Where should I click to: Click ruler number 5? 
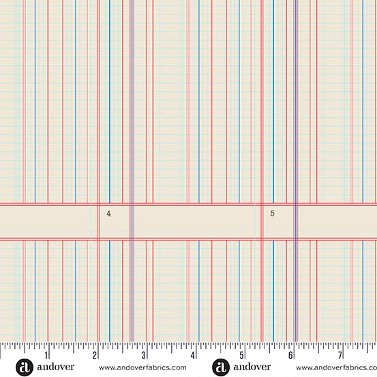coord(241,355)
